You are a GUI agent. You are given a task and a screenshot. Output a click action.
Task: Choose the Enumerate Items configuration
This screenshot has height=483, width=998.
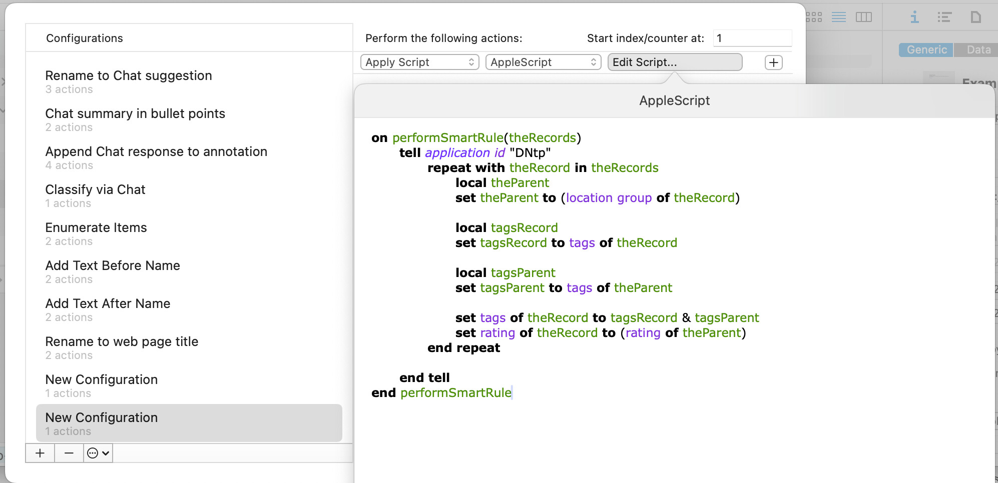coord(96,233)
